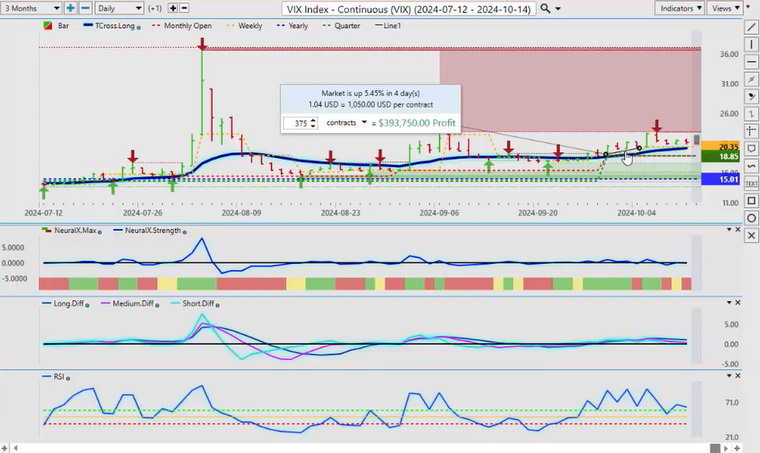Click the contracts quantity stepper arrows
The image size is (760, 453).
313,123
